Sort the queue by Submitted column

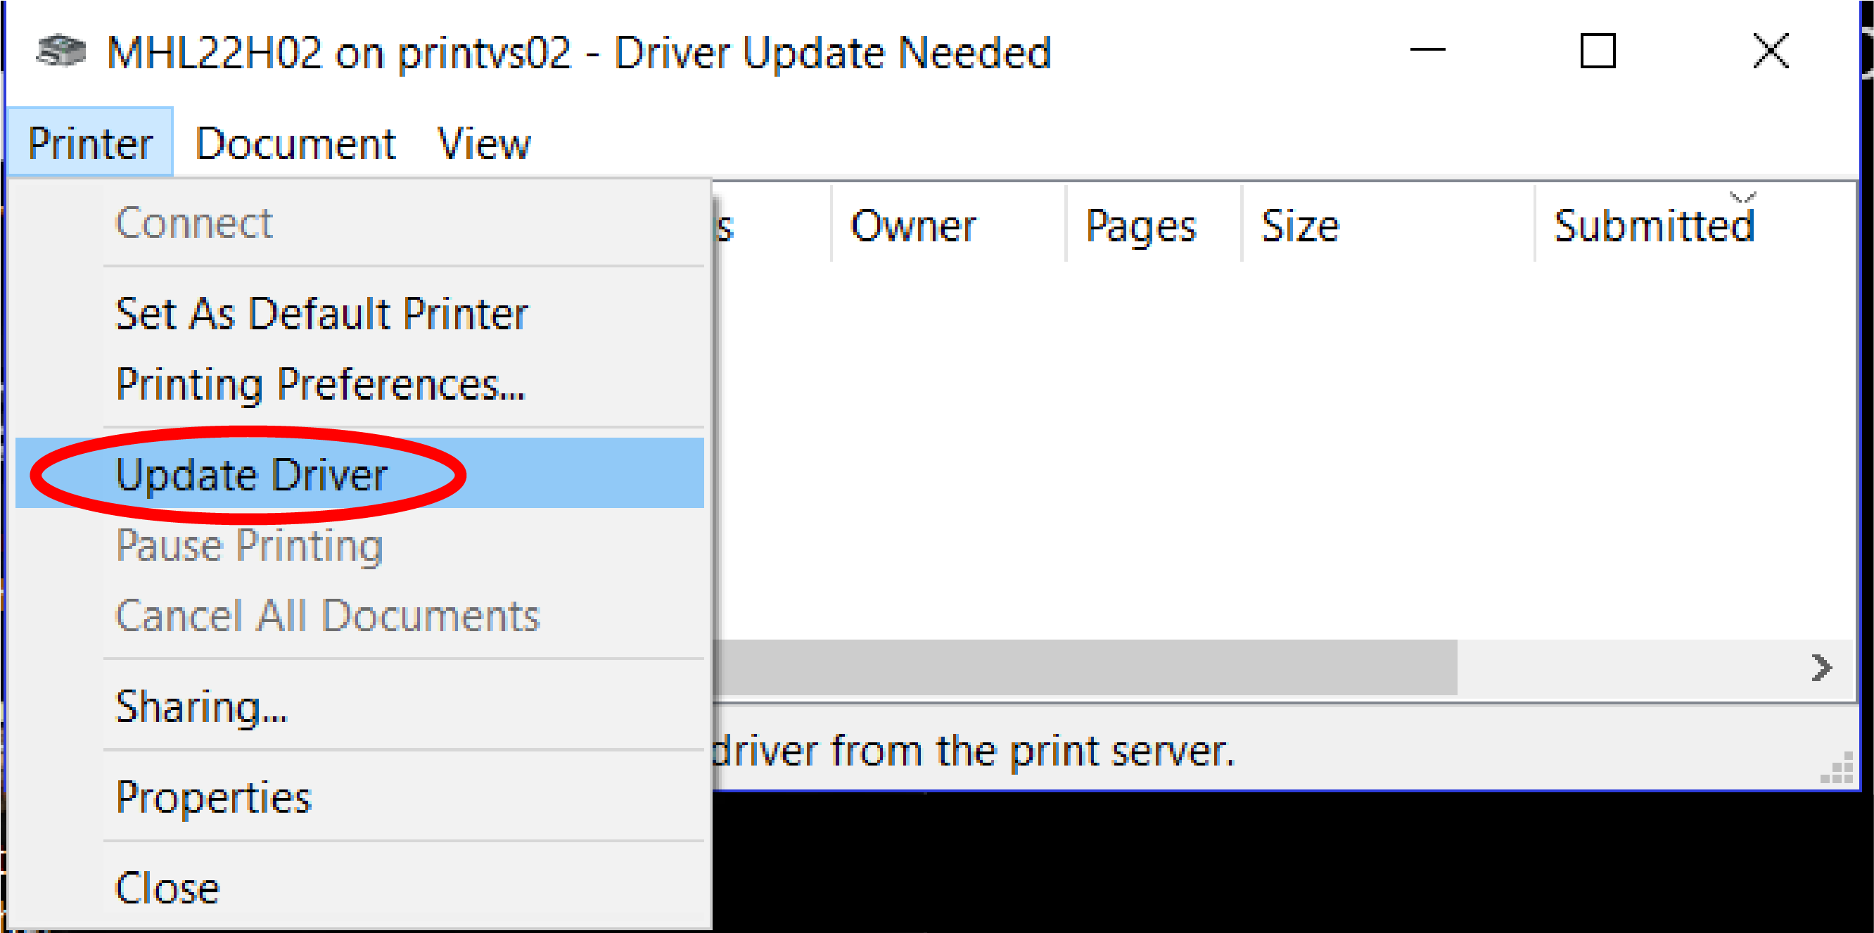pyautogui.click(x=1695, y=226)
